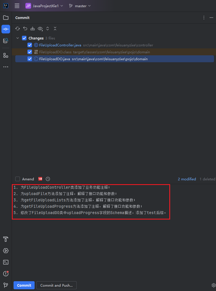Click the Collapse All icon
The image size is (216, 291).
55,29
